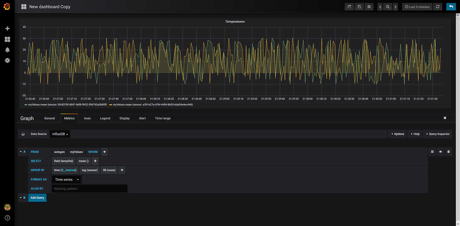Collapse query A with its chevron

click(21, 151)
